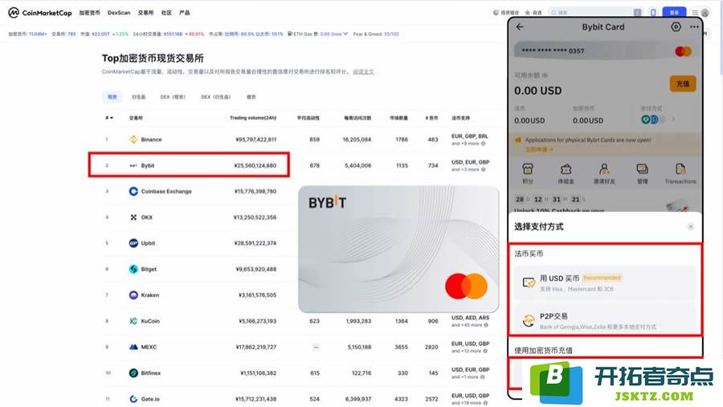This screenshot has height=407, width=723.
Task: Click the 立即申请 link in the orange banner
Action: click(538, 149)
